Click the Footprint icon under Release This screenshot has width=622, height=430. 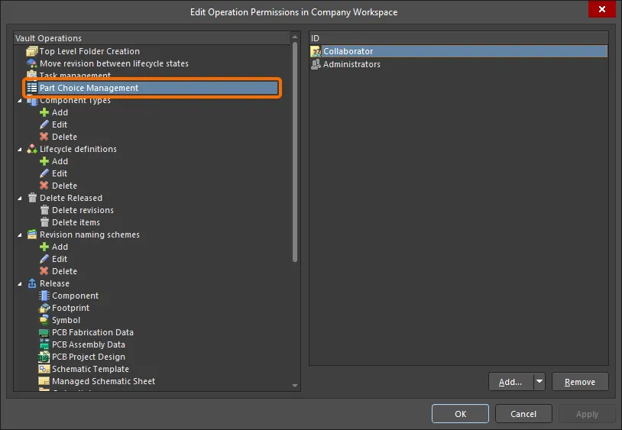[x=44, y=308]
